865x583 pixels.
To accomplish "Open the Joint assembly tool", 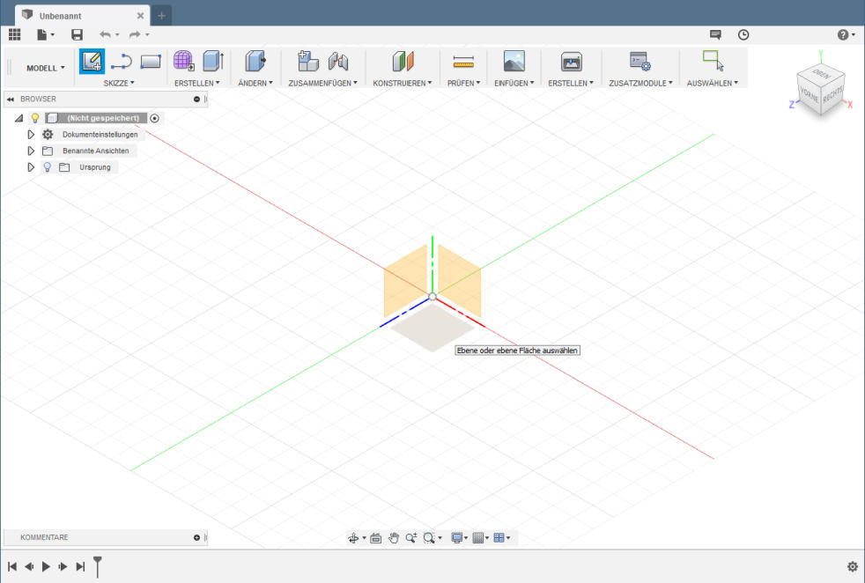I will coord(338,61).
